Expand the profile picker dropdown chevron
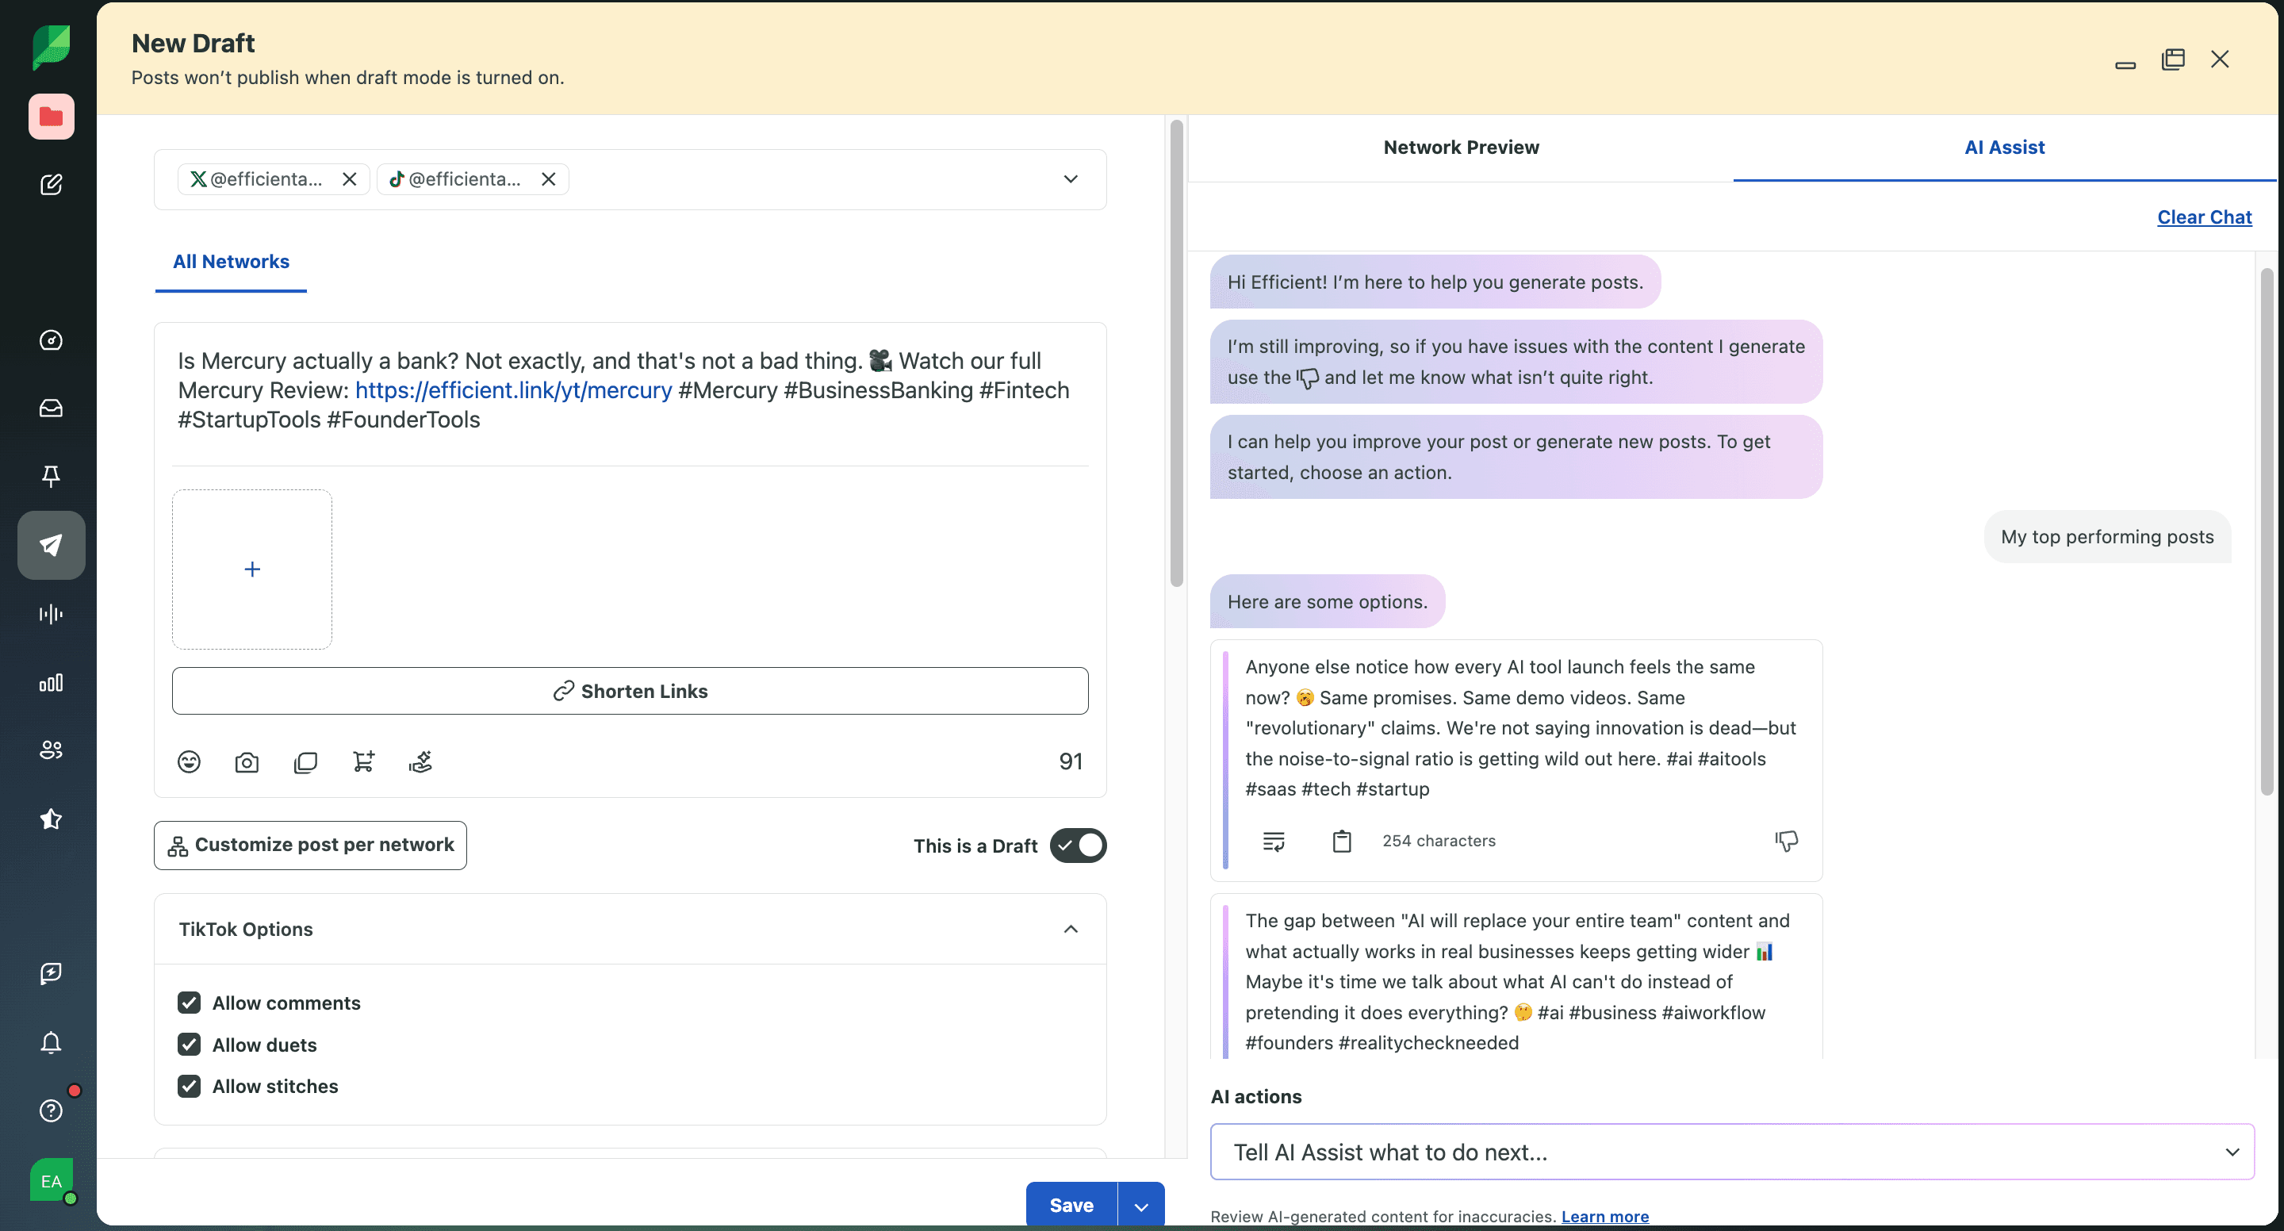Image resolution: width=2284 pixels, height=1231 pixels. [1071, 179]
